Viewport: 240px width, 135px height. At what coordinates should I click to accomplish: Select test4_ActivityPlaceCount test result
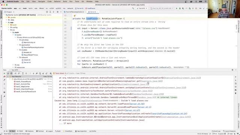click(x=26, y=91)
